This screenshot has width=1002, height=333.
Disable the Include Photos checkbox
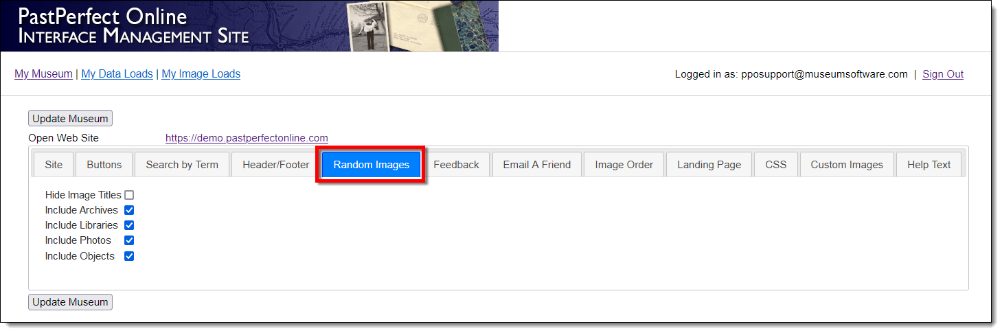pos(129,240)
